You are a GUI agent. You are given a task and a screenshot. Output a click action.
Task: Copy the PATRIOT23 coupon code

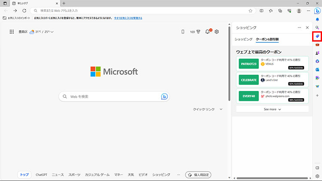249,64
